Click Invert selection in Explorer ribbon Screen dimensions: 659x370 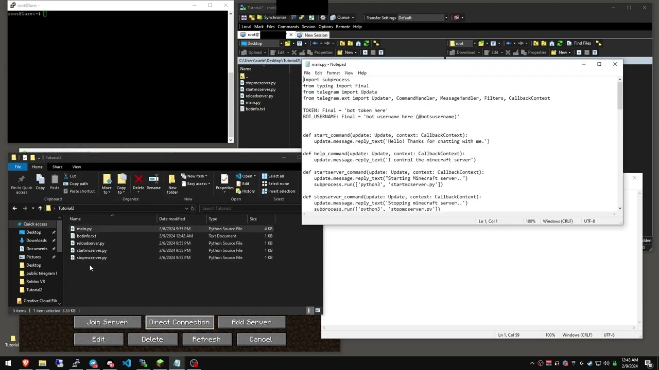pos(278,191)
